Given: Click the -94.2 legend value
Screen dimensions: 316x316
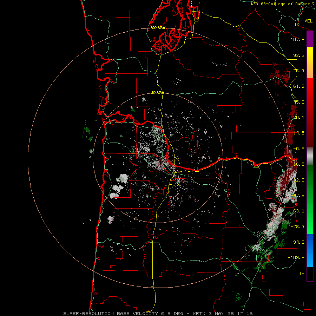Looking at the screenshot, I should tap(297, 242).
